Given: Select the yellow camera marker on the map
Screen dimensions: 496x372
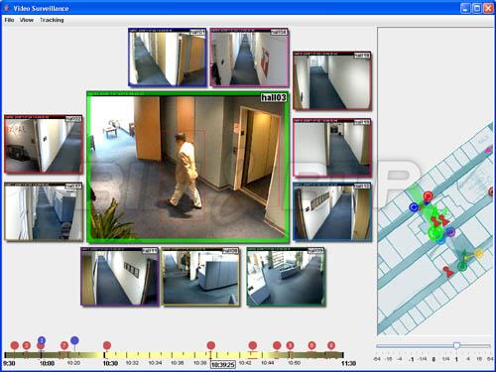Looking at the screenshot, I should tap(478, 254).
